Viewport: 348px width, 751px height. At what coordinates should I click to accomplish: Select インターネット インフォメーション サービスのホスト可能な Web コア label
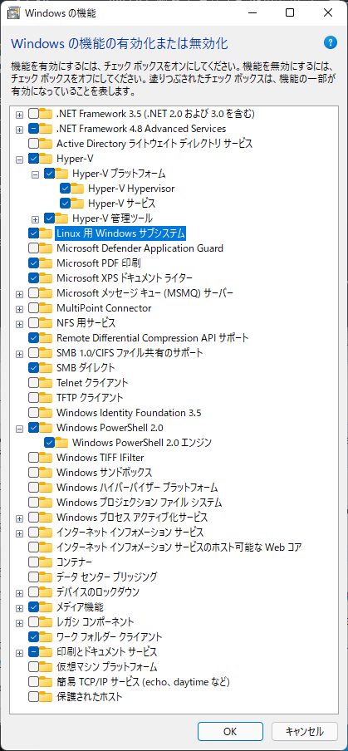(179, 547)
